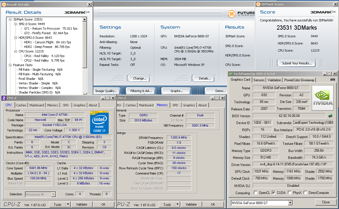Click the Core Speed 5401.86 MHz value
The width and height of the screenshot is (339, 209).
(x=38, y=168)
